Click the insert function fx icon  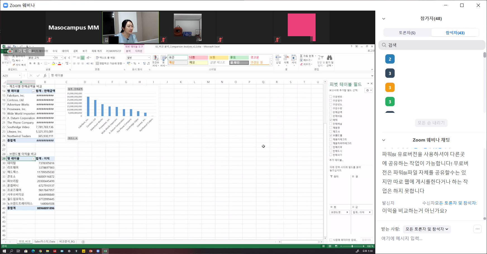tap(45, 75)
